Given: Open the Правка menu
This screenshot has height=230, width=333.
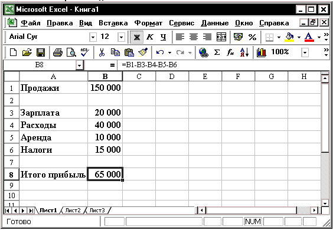Looking at the screenshot, I should [x=60, y=23].
